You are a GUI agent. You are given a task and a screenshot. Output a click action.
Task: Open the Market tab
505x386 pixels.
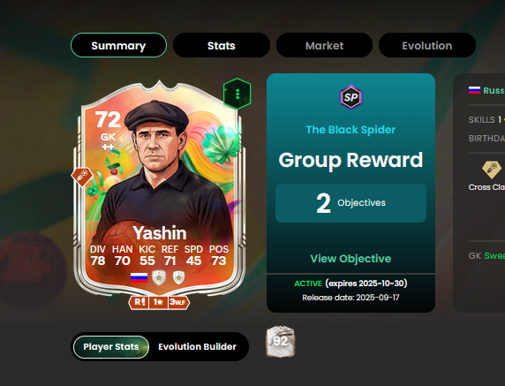pyautogui.click(x=324, y=45)
